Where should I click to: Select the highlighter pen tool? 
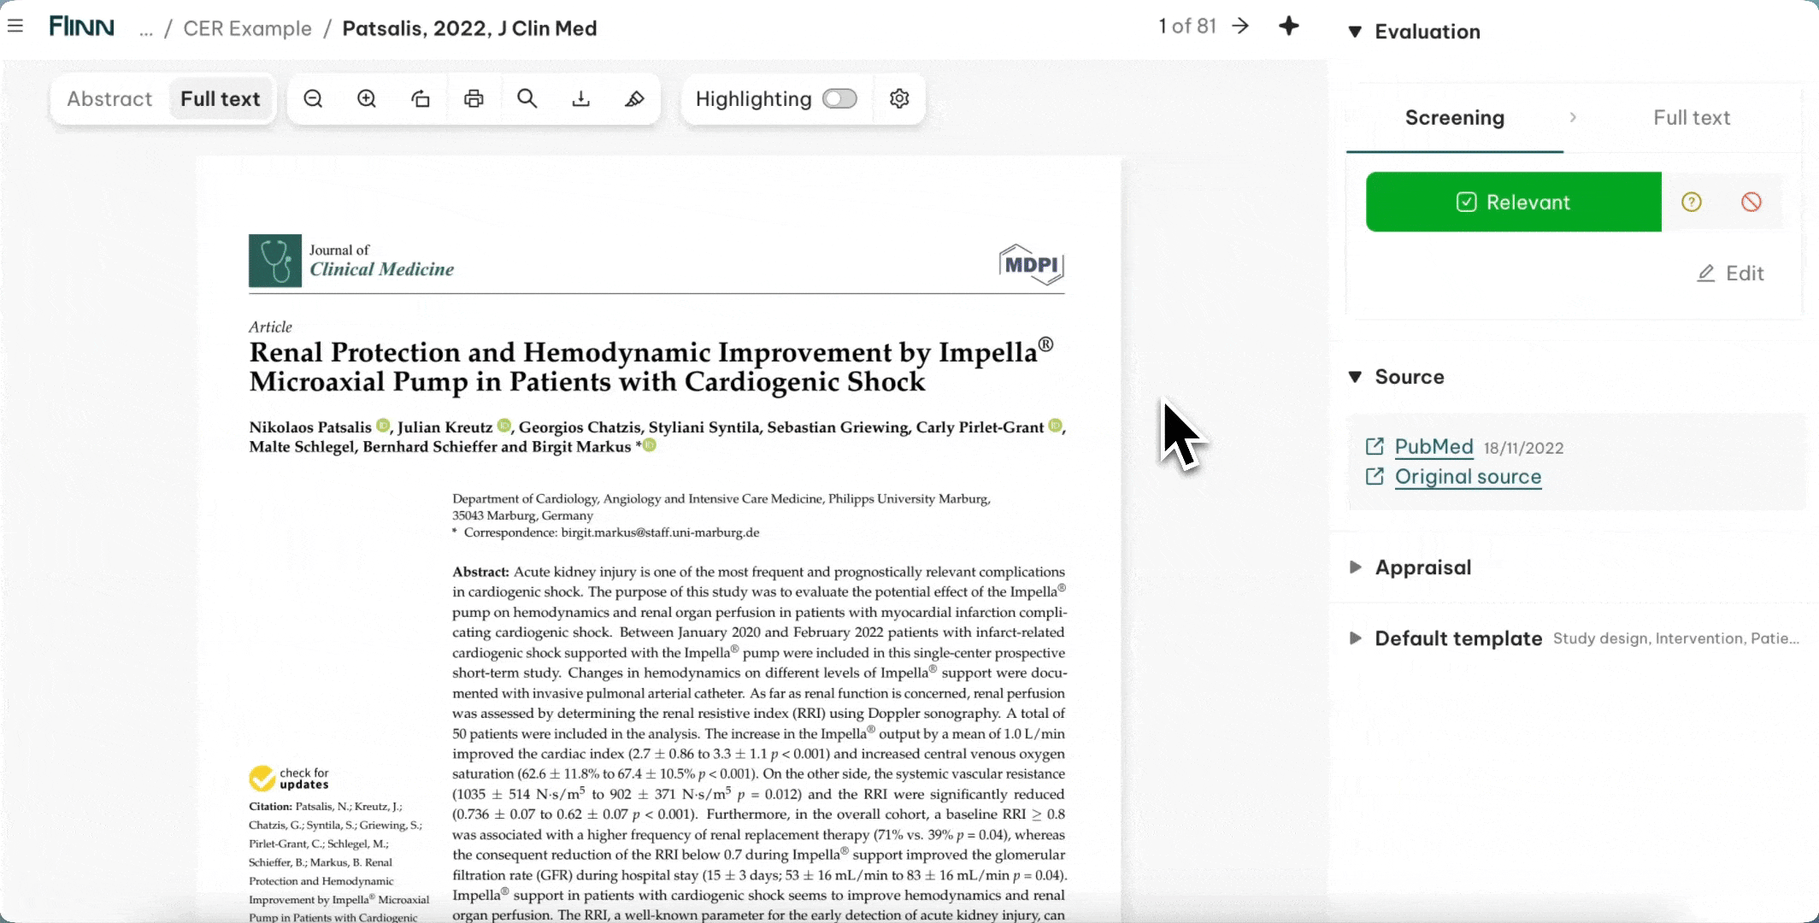(x=634, y=99)
